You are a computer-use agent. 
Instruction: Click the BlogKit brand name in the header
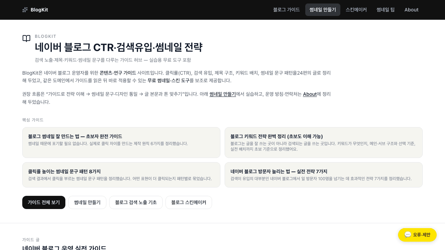39,10
